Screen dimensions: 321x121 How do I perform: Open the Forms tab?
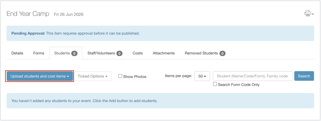[x=39, y=53]
